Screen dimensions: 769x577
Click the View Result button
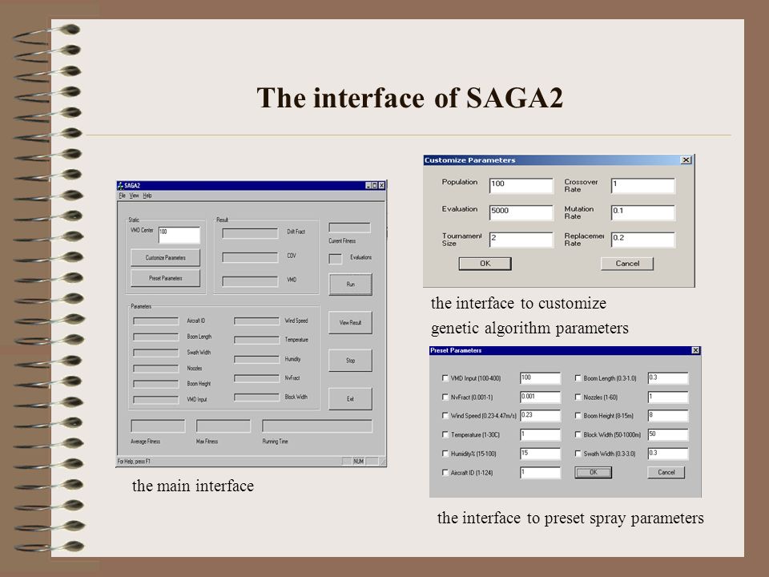coord(350,323)
